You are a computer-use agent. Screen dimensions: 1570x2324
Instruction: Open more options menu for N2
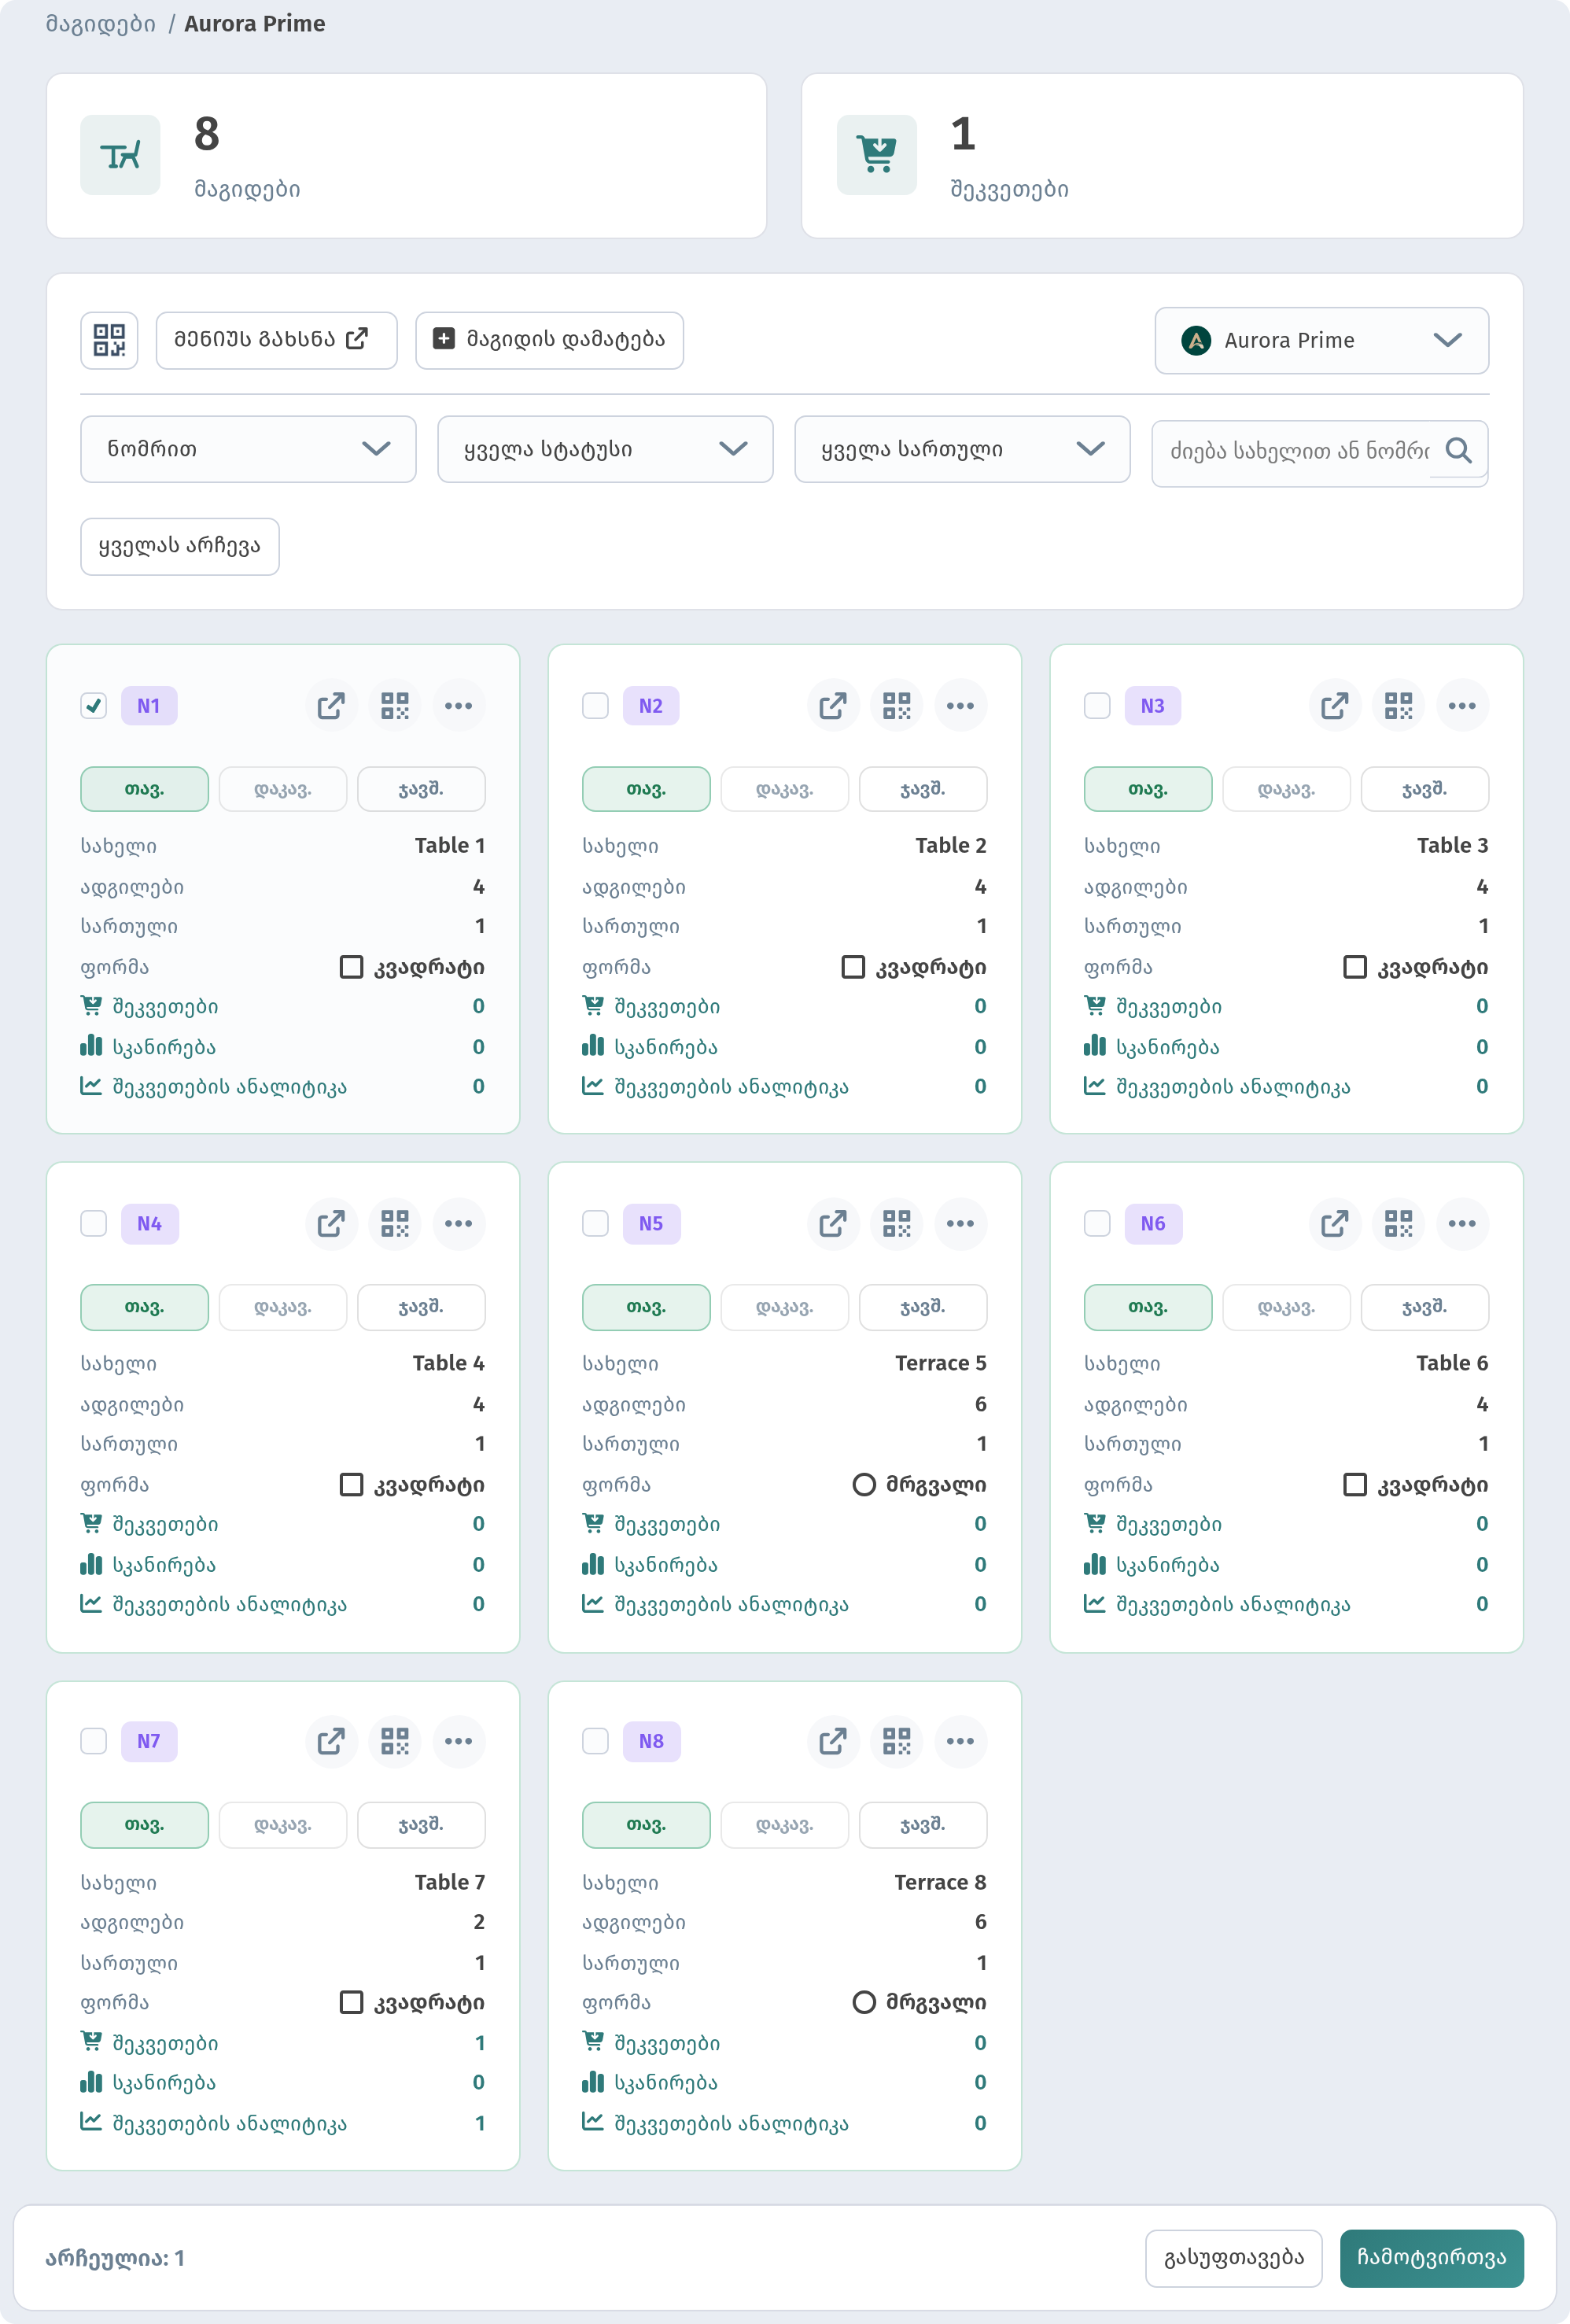(961, 706)
